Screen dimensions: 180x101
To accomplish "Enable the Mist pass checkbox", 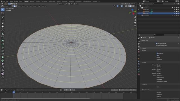I will (x=157, y=57).
